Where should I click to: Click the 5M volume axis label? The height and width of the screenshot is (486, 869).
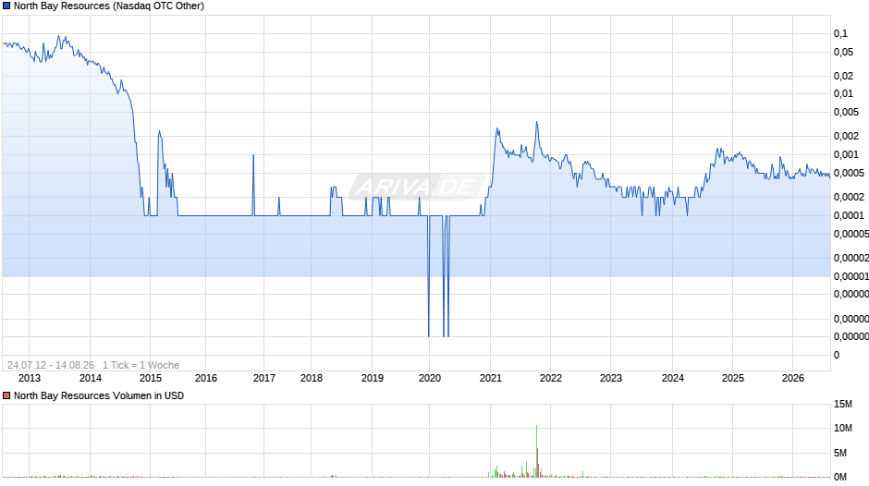[x=840, y=453]
